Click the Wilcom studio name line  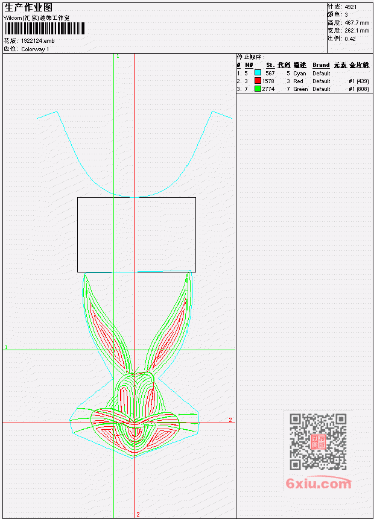pos(36,18)
